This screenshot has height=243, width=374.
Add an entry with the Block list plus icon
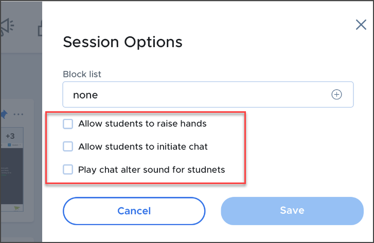[336, 95]
